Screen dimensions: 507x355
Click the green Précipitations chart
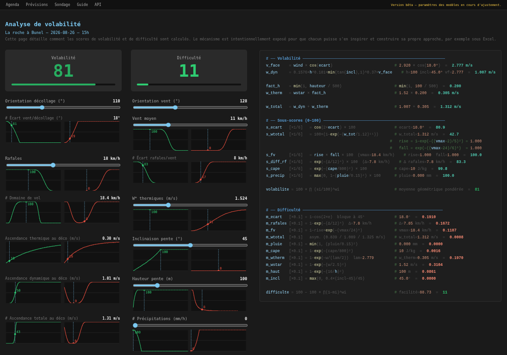tap(161, 340)
